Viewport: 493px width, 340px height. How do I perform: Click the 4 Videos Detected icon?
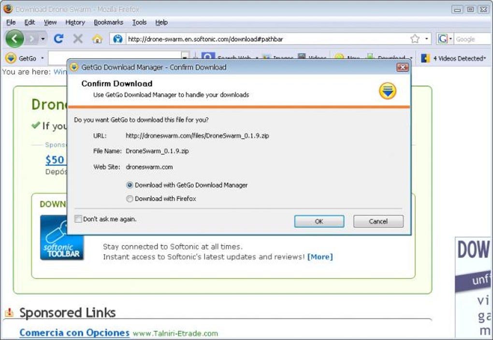(425, 58)
